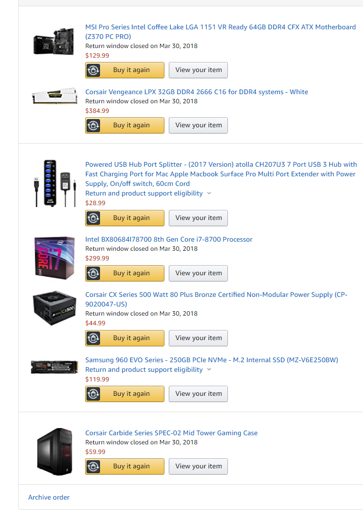Open Corsair CX Series 500 Watt product link
Screen dimensions: 363x514
pyautogui.click(x=216, y=299)
